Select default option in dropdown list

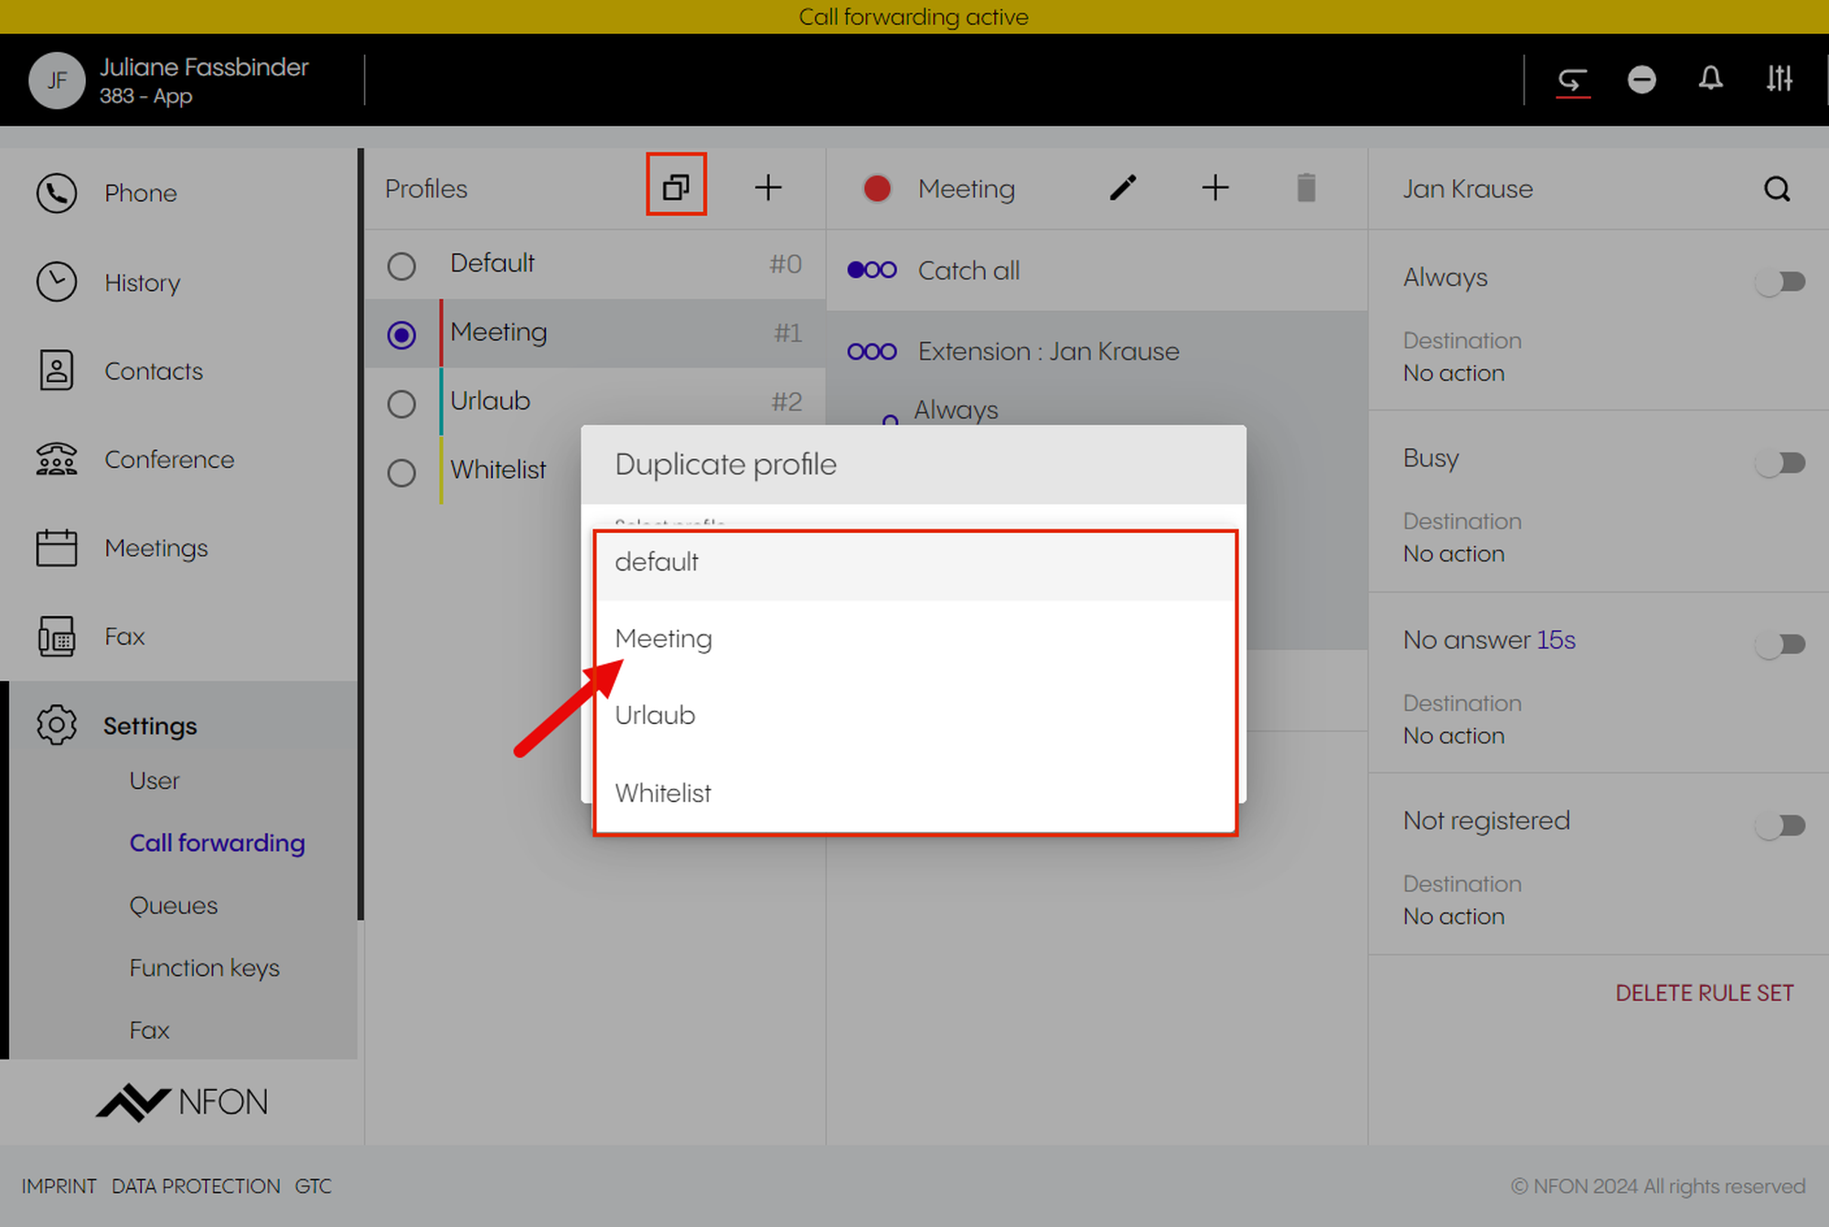click(x=657, y=561)
